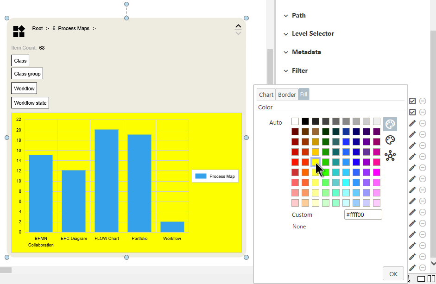Toggle the first checkbox in properties list
Viewport: 436px width, 284px height.
[412, 101]
